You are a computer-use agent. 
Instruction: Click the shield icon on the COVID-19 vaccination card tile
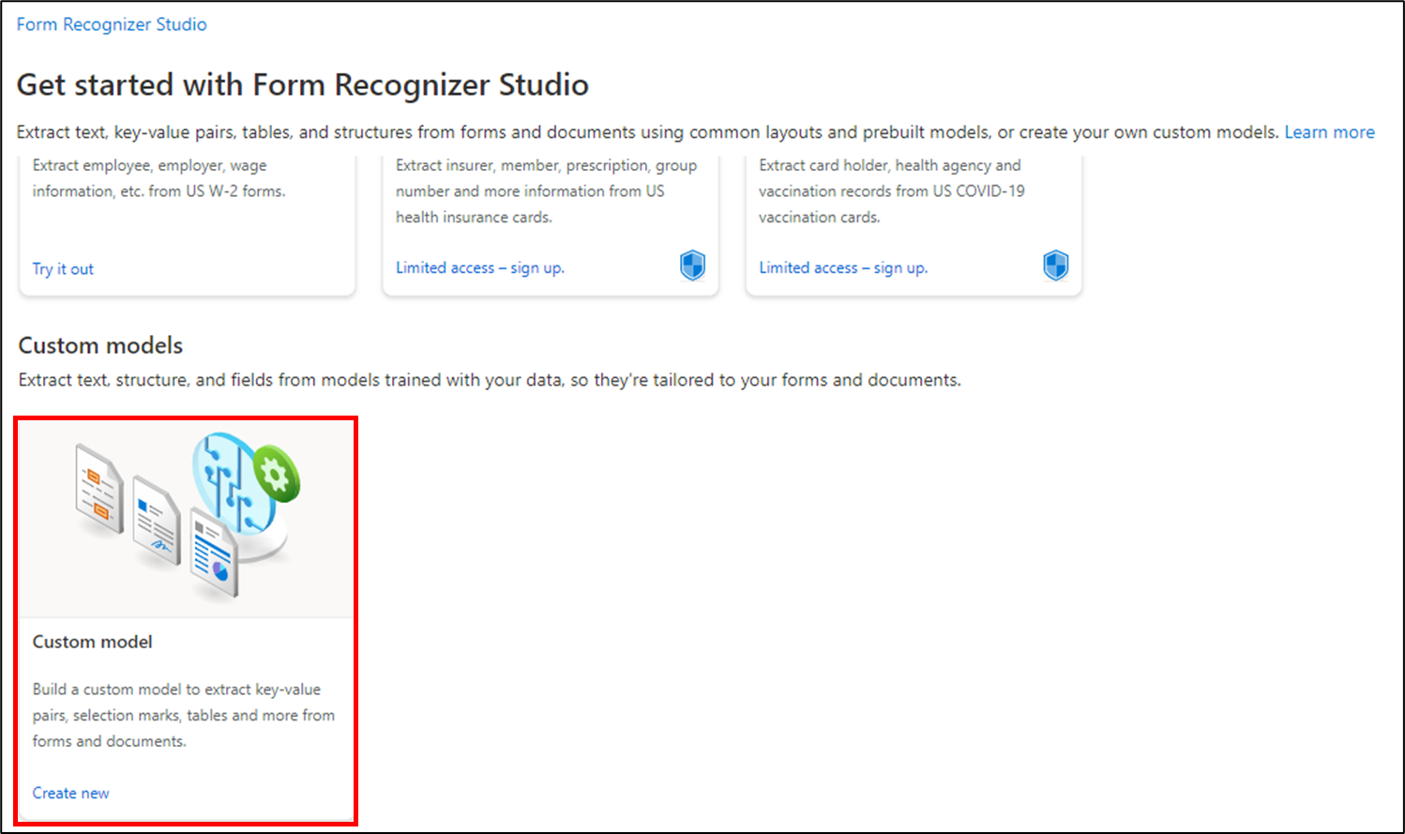point(1055,265)
